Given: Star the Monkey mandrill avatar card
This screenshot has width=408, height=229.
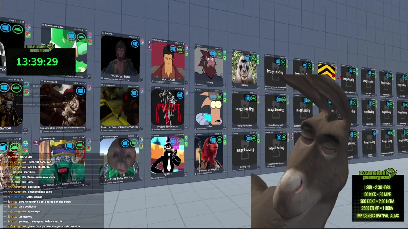Looking at the screenshot, I should click(258, 87).
